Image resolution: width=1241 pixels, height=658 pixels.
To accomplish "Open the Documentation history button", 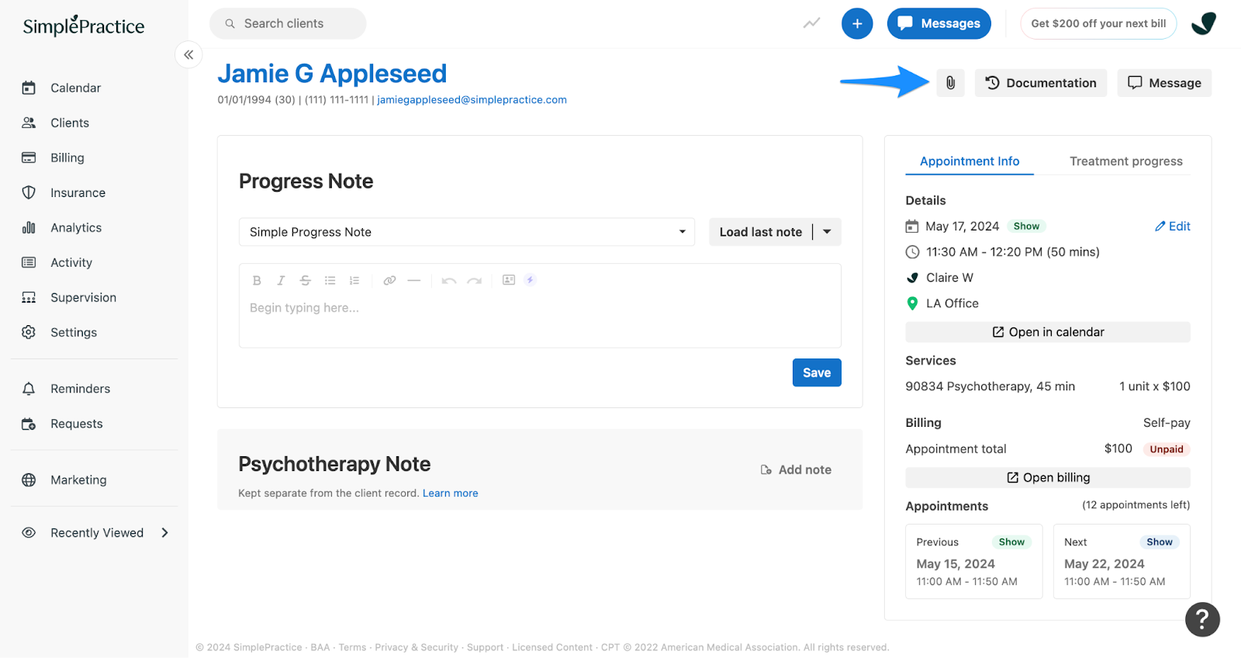I will point(1041,83).
